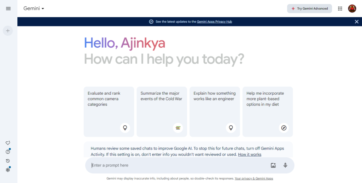Click lightbulb icon on camera categories card

point(125,128)
